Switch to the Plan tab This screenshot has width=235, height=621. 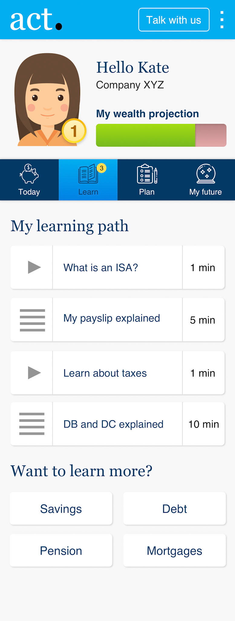coord(147,180)
